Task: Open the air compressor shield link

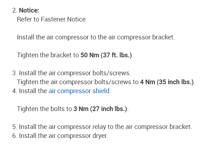Action: click(79, 91)
